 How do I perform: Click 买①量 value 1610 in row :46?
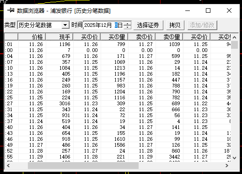coord(119,139)
